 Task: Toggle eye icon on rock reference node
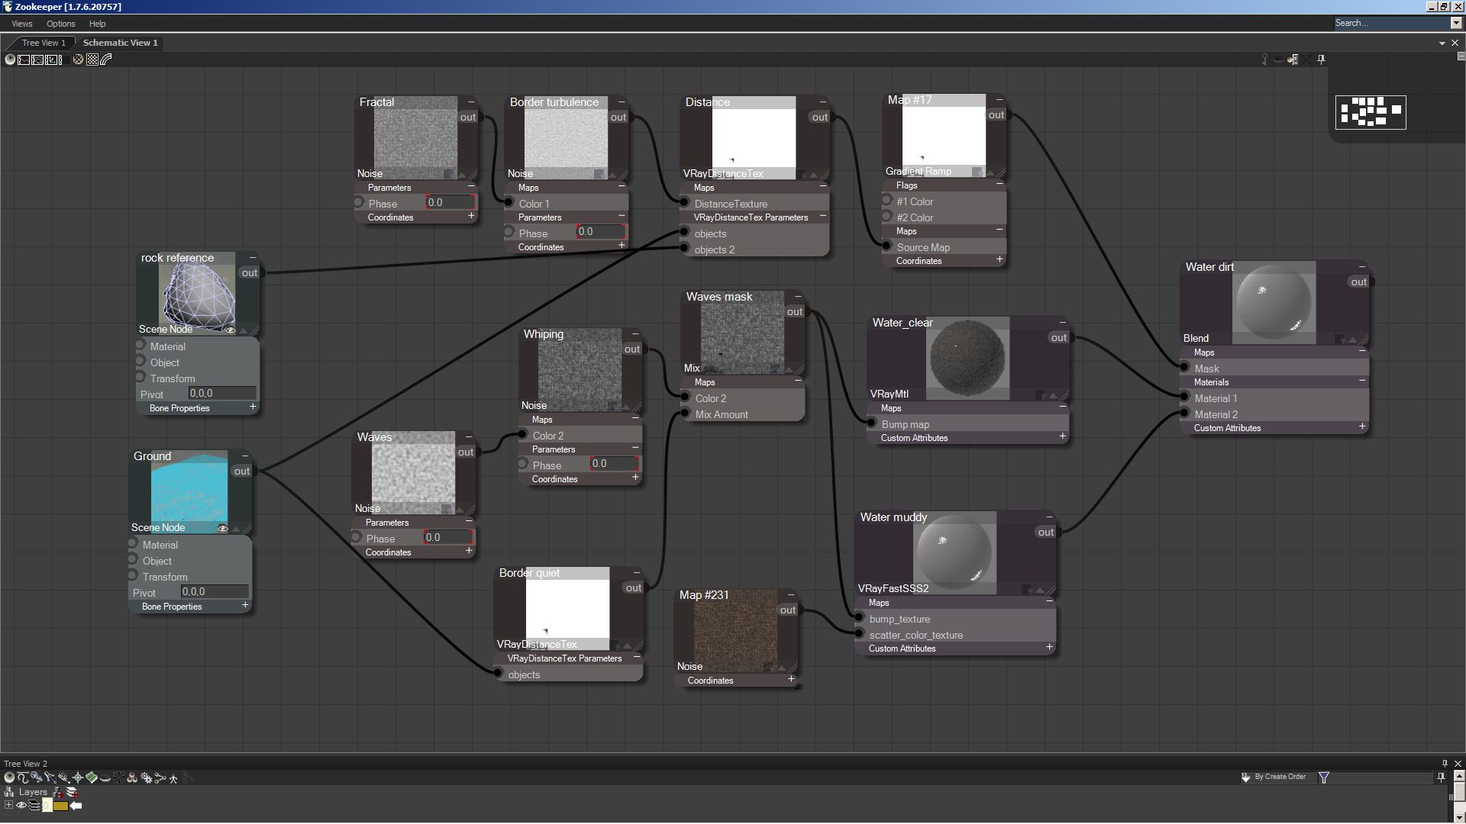click(231, 330)
